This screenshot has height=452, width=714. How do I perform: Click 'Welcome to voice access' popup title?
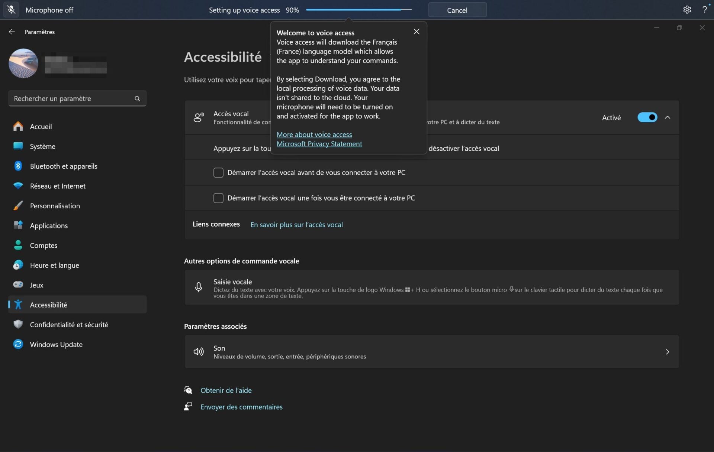[x=315, y=33]
